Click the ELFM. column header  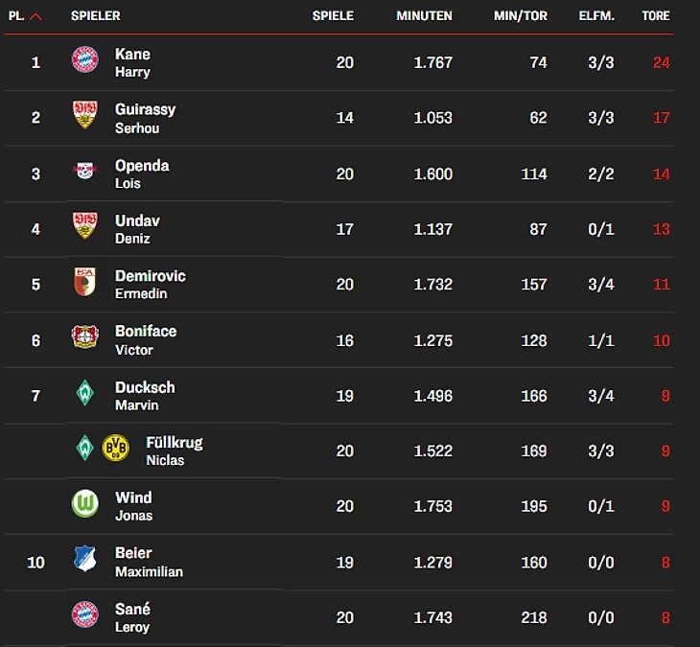[596, 16]
